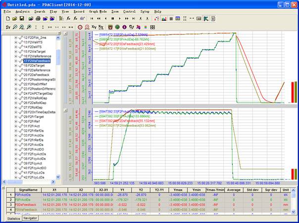Open the Graph Mode menu

tap(97, 11)
